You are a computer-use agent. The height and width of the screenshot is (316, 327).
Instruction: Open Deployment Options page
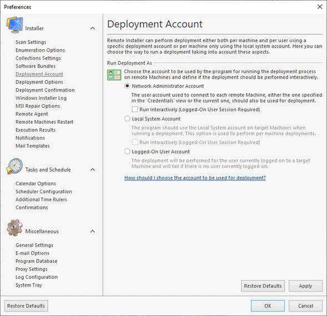point(39,82)
